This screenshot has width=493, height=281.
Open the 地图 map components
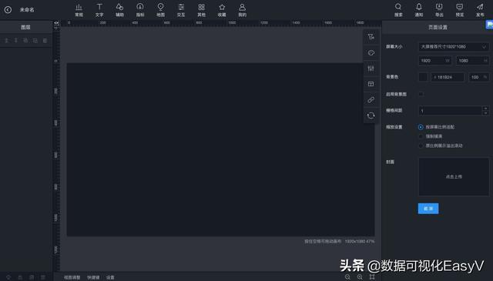[161, 10]
